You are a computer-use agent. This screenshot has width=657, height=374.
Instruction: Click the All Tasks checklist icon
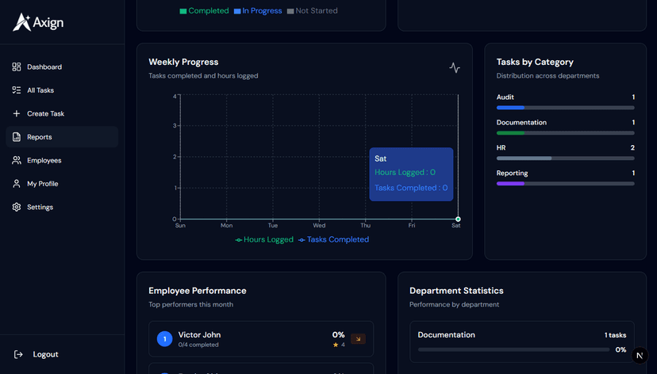pyautogui.click(x=17, y=90)
